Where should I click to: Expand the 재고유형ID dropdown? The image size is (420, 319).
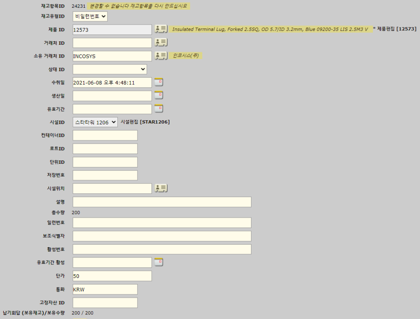[90, 16]
